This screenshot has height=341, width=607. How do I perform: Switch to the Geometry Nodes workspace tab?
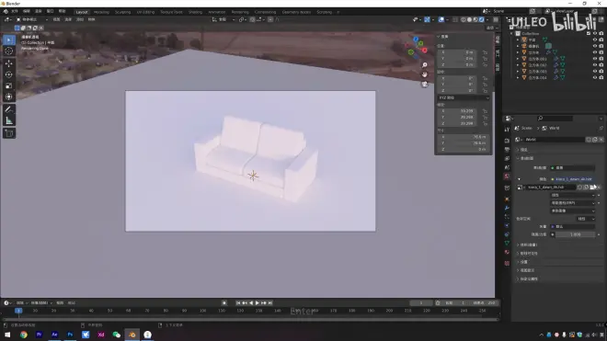point(296,12)
